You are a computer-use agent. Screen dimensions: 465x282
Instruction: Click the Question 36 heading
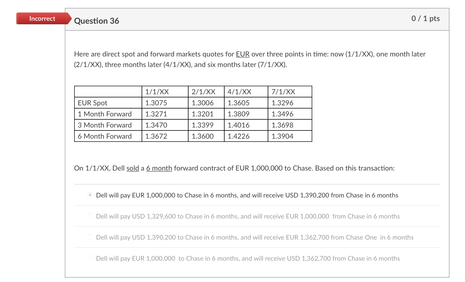(x=97, y=20)
